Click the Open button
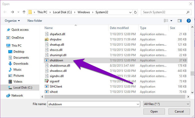 (154, 112)
